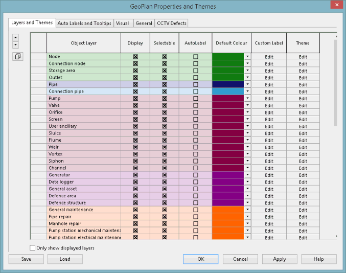Click the Cancel button
Screen dimensions: 346x273
click(240, 259)
